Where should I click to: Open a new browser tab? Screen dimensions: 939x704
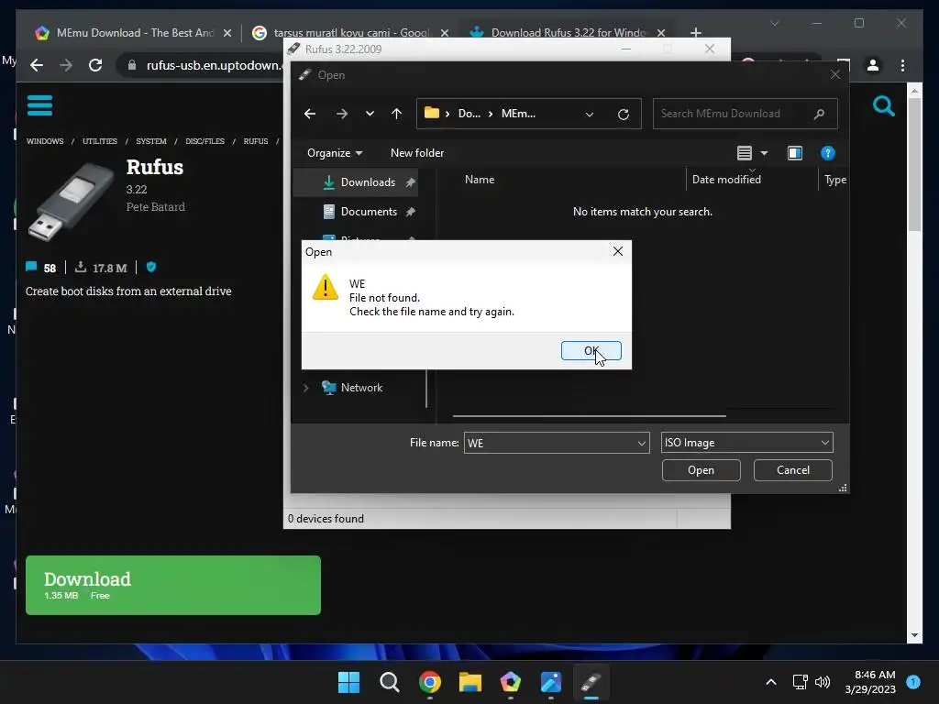pos(695,33)
